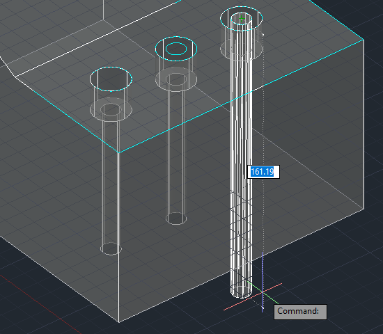Select the right vertical edge of the box
Viewport: 383px width, 334px height.
click(364, 125)
